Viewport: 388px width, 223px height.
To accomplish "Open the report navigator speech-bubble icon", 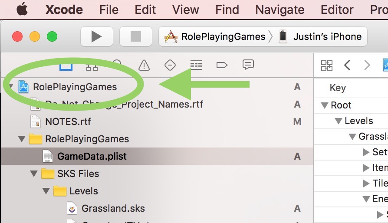I will [x=248, y=65].
